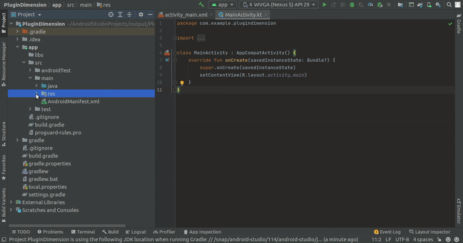Open Project panel settings gear

141,14
